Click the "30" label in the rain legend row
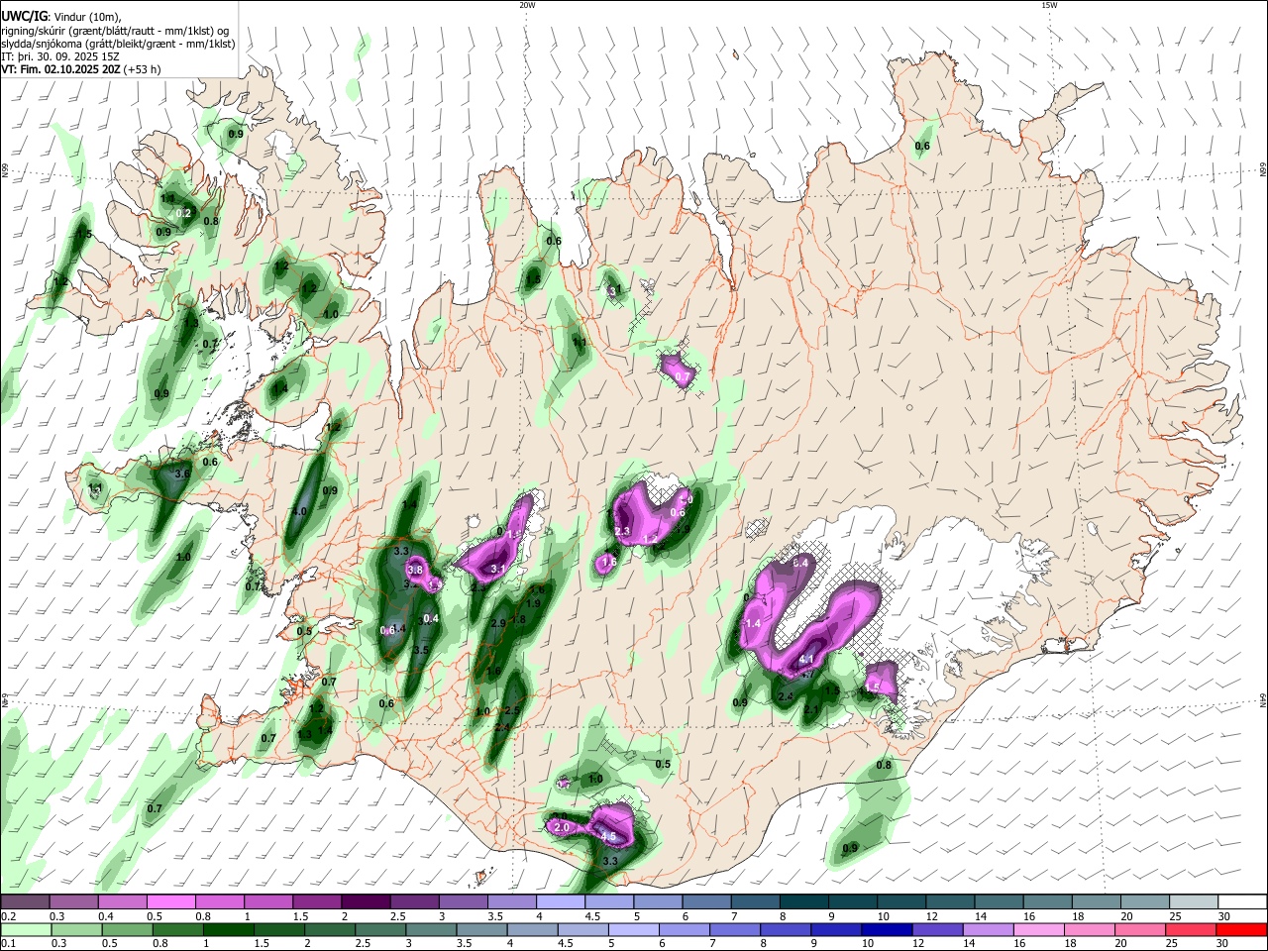Screen dimensions: 1268x951 pyautogui.click(x=1224, y=943)
